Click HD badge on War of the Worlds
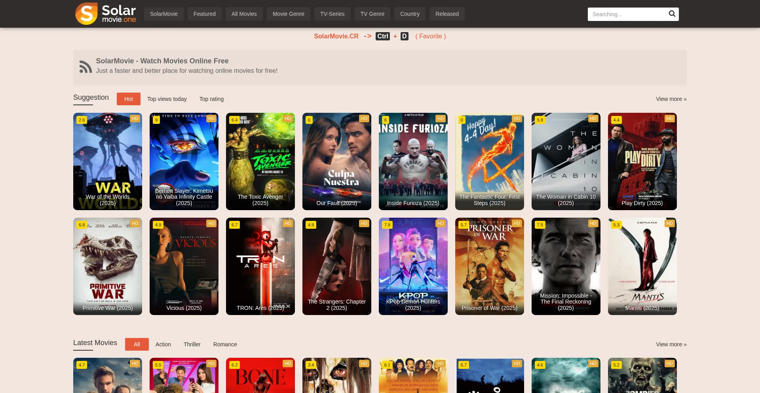 tap(135, 119)
